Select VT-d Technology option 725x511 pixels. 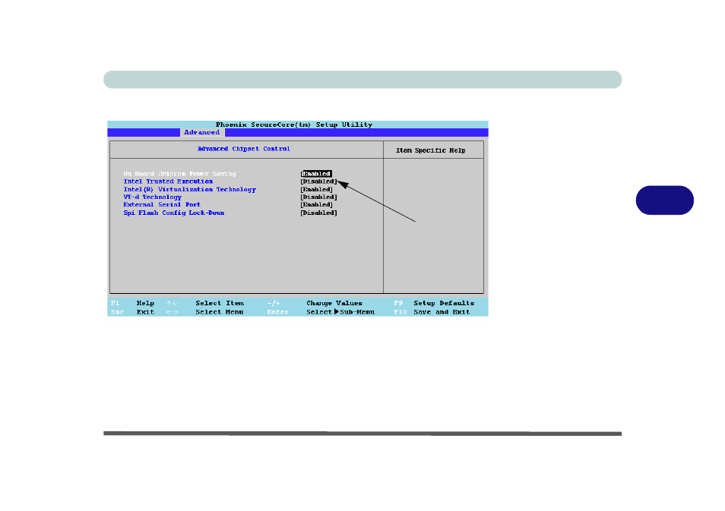153,197
